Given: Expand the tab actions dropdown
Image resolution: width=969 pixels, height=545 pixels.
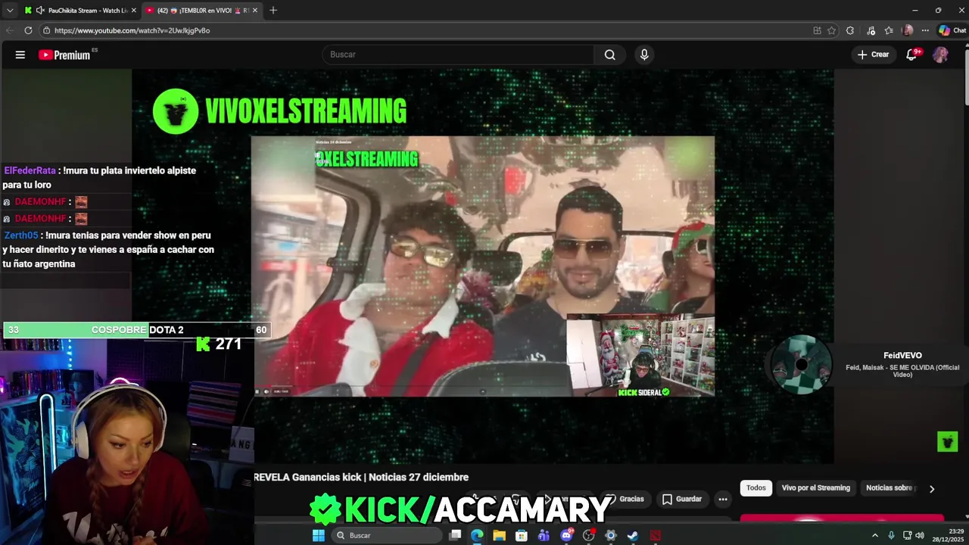Looking at the screenshot, I should pos(10,11).
